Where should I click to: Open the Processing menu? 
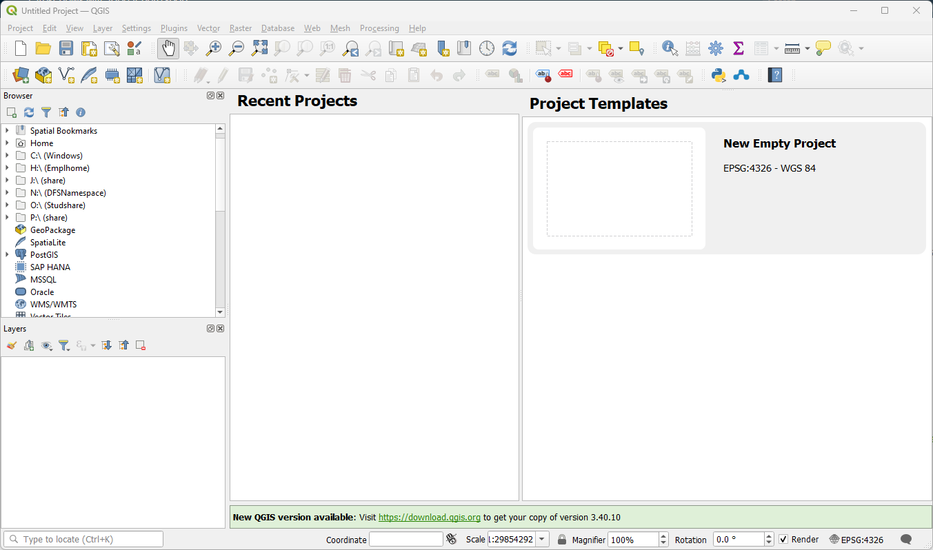tap(379, 28)
